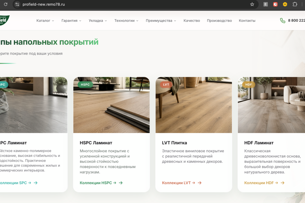Viewport: 305px width, 203px height.
Task: Open the 'Качество' menu item
Action: (x=191, y=21)
